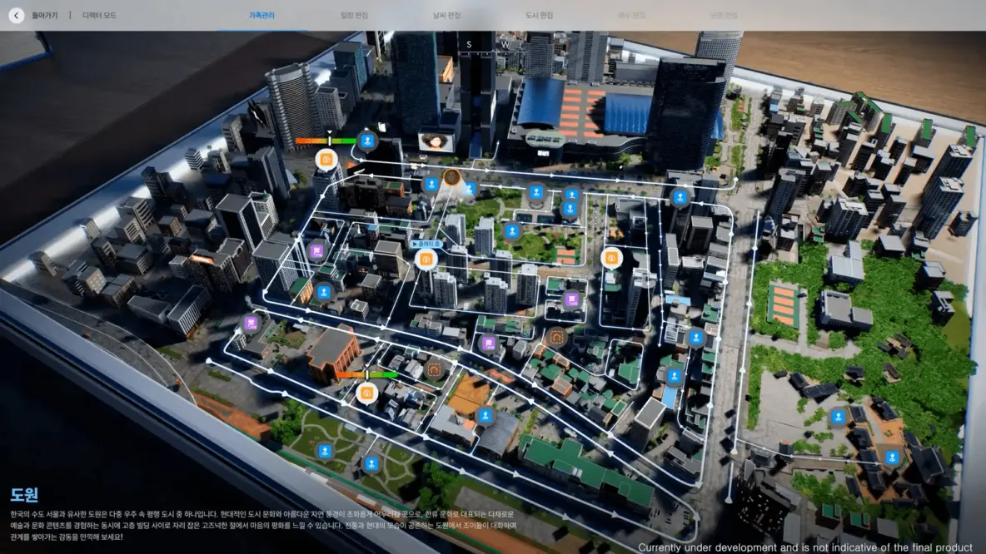The width and height of the screenshot is (986, 554).
Task: Select the Zoi portrait marker on the road
Action: click(451, 177)
